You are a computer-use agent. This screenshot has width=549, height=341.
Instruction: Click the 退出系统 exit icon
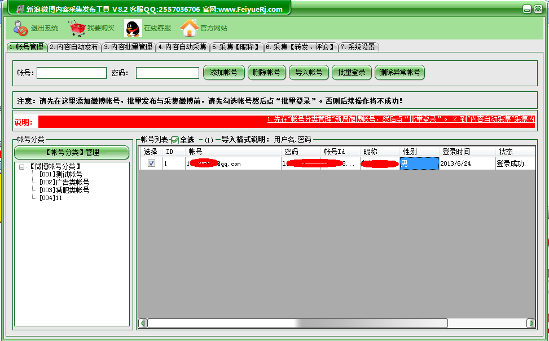[x=20, y=28]
